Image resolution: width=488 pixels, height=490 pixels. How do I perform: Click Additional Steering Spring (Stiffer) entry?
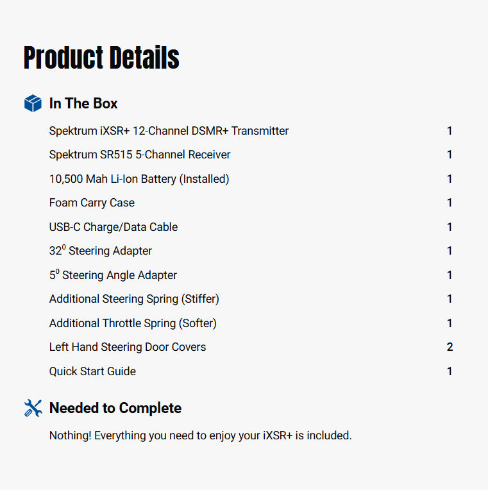pyautogui.click(x=134, y=299)
